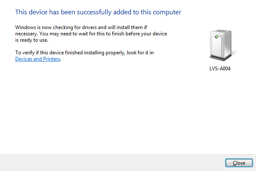Click the word Devices in the hyperlink

coord(24,59)
